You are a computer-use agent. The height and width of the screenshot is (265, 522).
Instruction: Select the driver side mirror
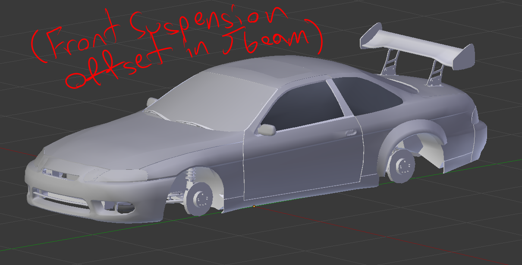[x=267, y=130]
